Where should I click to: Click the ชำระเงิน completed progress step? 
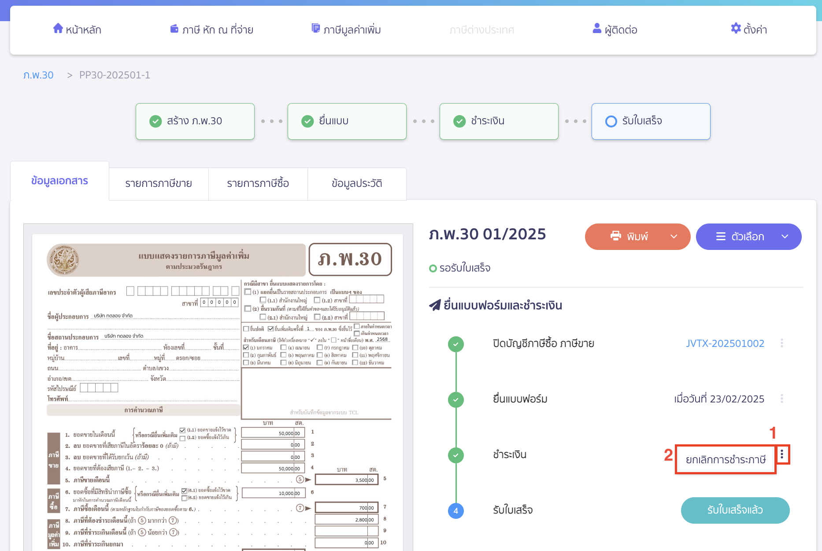coord(499,121)
